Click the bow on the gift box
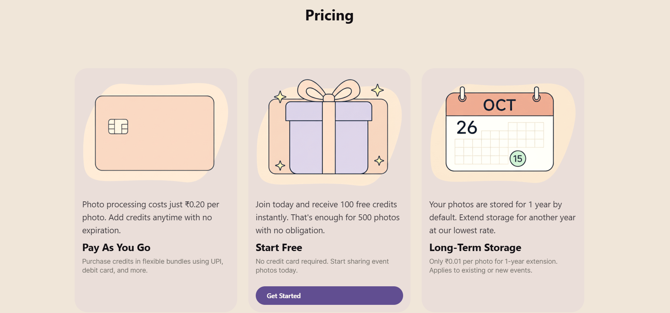Image resolution: width=670 pixels, height=313 pixels. pos(329,91)
